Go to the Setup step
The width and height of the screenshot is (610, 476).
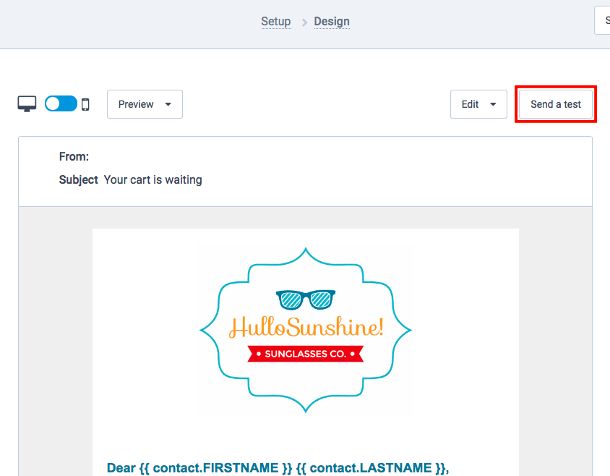[276, 22]
